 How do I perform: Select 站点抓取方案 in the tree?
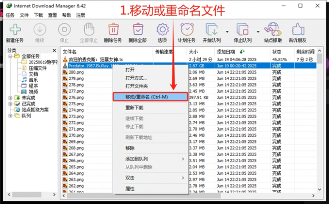pos(35,110)
